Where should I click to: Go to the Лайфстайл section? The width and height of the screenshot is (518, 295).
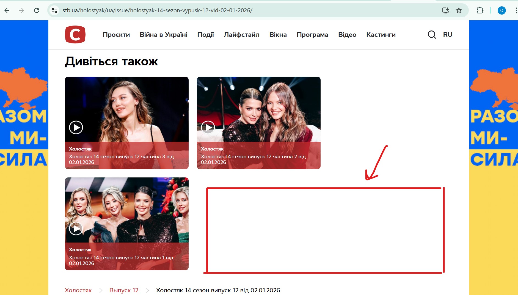click(242, 35)
